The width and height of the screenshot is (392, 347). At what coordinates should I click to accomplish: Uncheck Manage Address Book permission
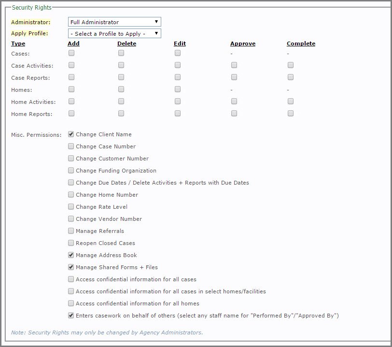tap(71, 255)
